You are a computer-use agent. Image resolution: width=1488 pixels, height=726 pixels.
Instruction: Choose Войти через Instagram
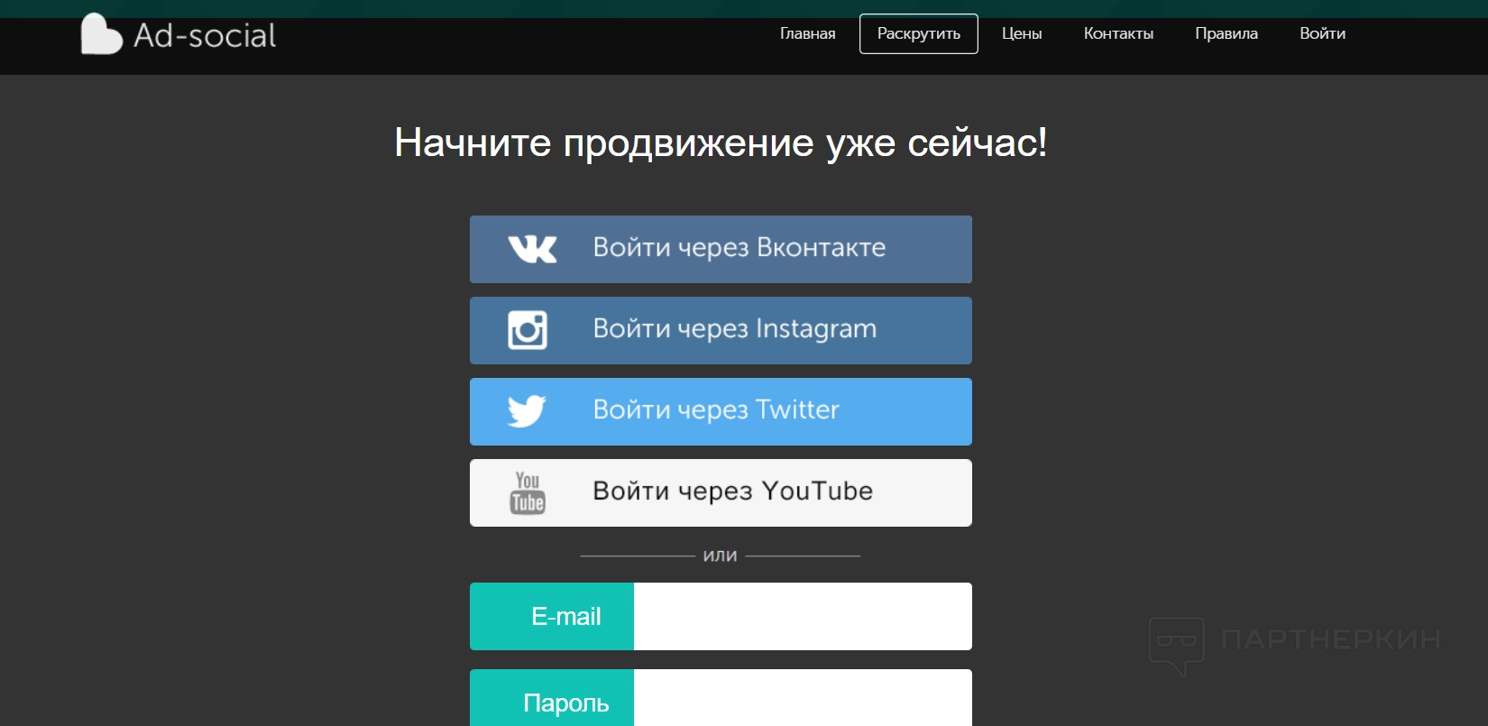[721, 330]
